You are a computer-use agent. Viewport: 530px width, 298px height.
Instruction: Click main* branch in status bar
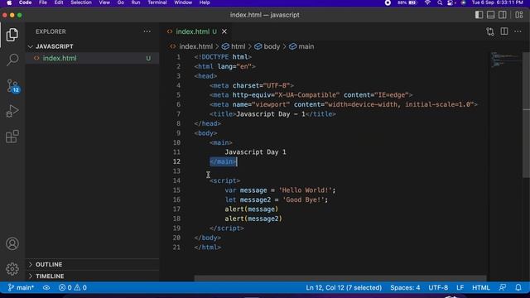point(21,287)
